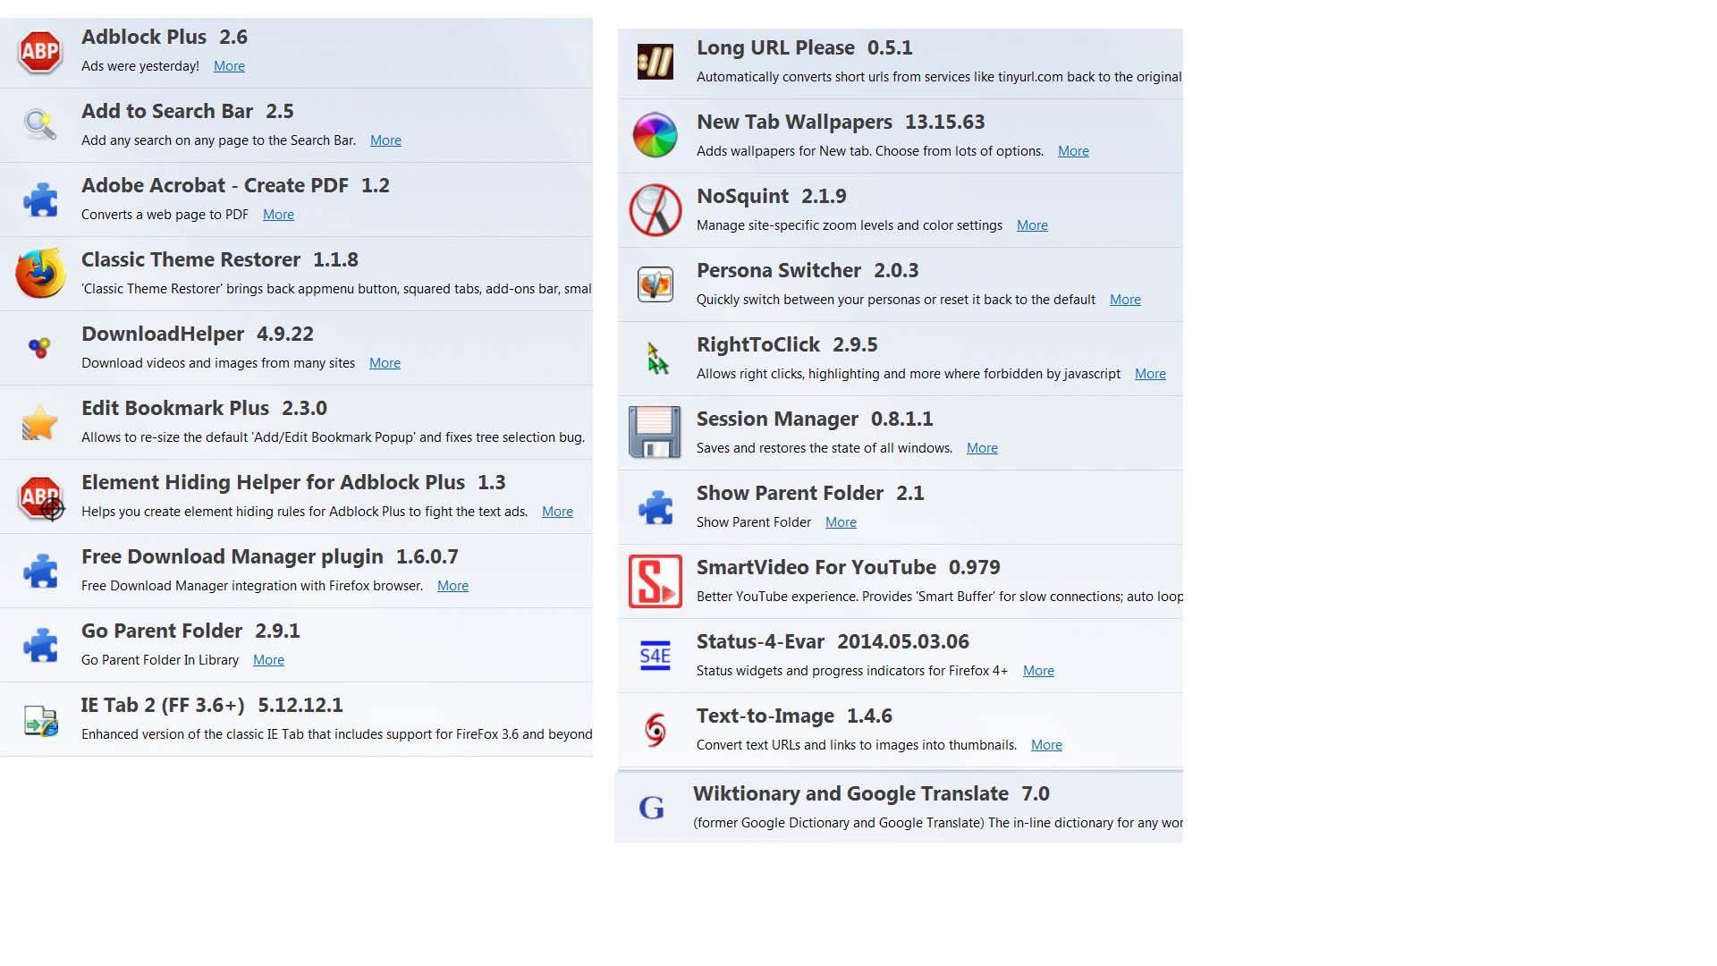Image resolution: width=1717 pixels, height=966 pixels.
Task: Click the Long URL Please icon
Action: coord(656,62)
